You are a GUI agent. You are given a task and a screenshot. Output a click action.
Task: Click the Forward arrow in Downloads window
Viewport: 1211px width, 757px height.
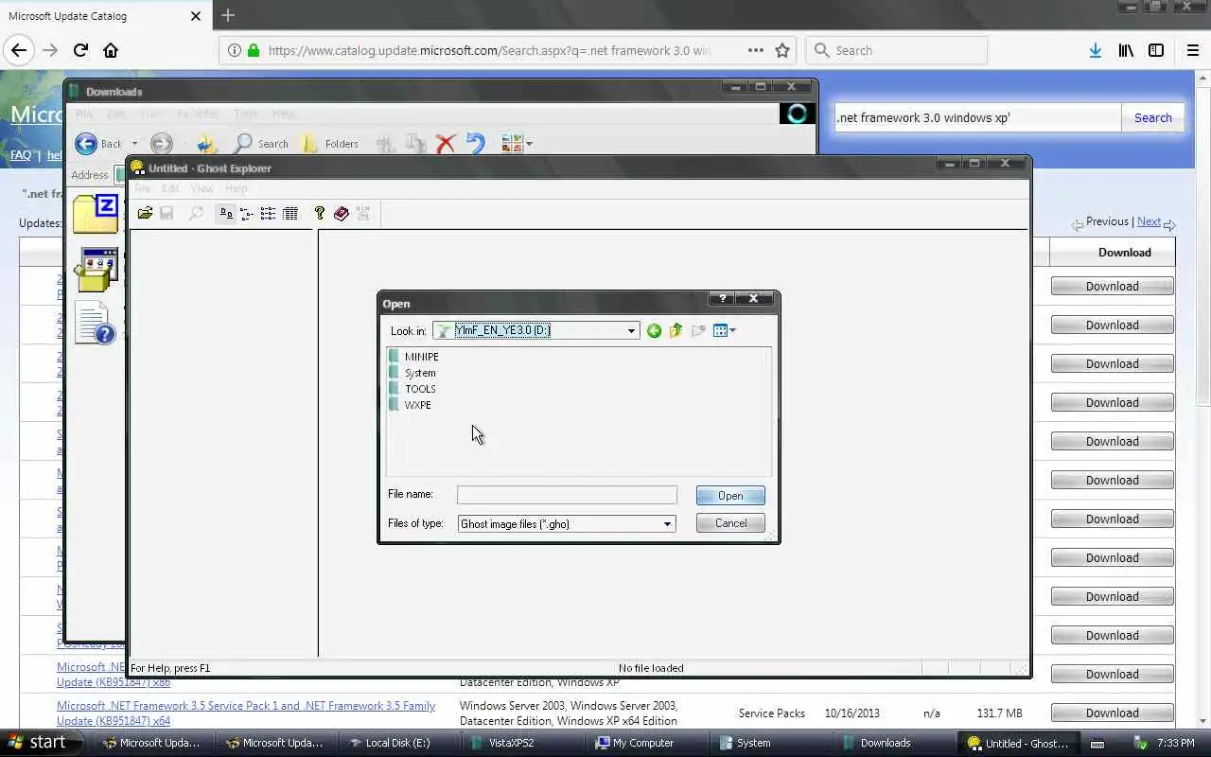(x=162, y=144)
